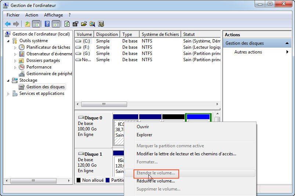Select the (C:) volume row
The image size is (295, 196).
coord(147,41)
